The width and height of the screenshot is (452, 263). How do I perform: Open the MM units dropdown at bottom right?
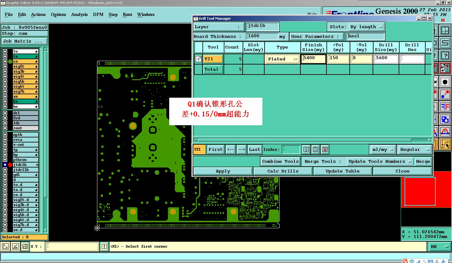pyautogui.click(x=439, y=247)
